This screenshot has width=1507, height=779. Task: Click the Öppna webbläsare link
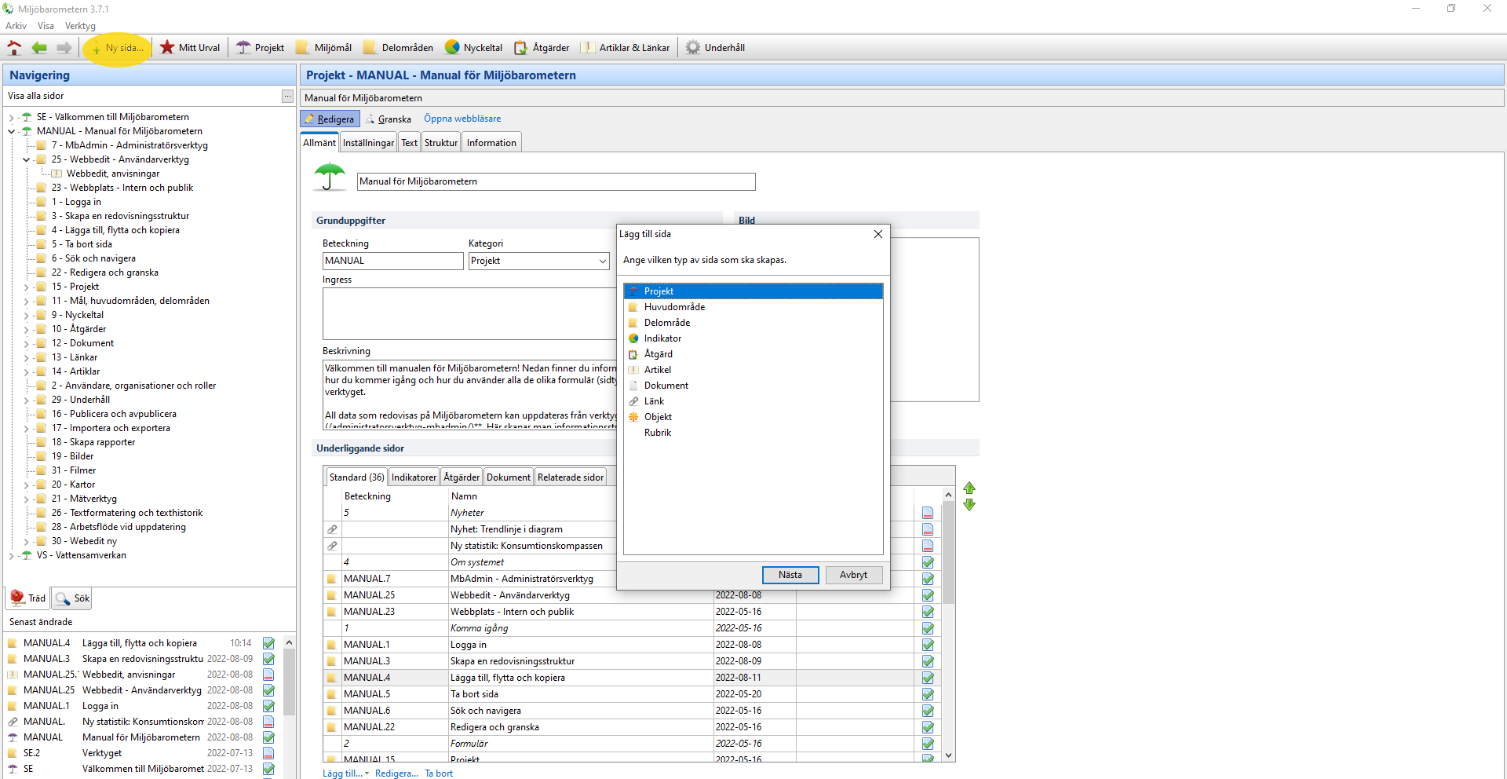pyautogui.click(x=462, y=119)
